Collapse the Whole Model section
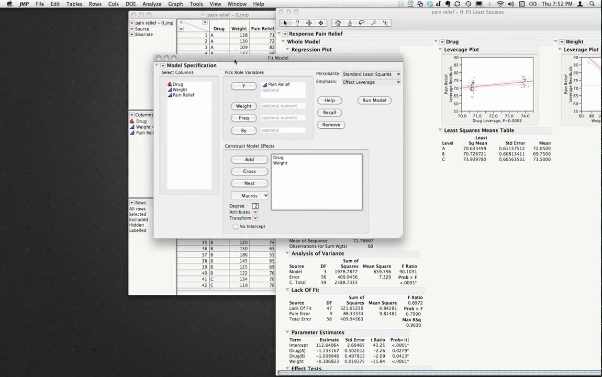The image size is (602, 377). 283,41
